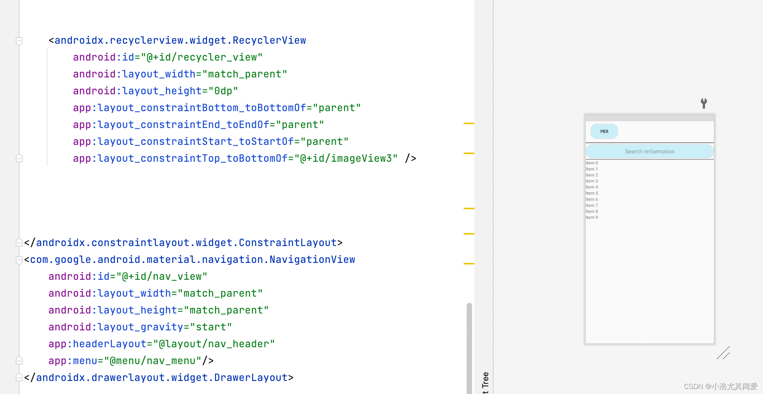Viewport: 763px width, 394px height.
Task: Collapse the NavigationView tag fold marker
Action: 19,260
